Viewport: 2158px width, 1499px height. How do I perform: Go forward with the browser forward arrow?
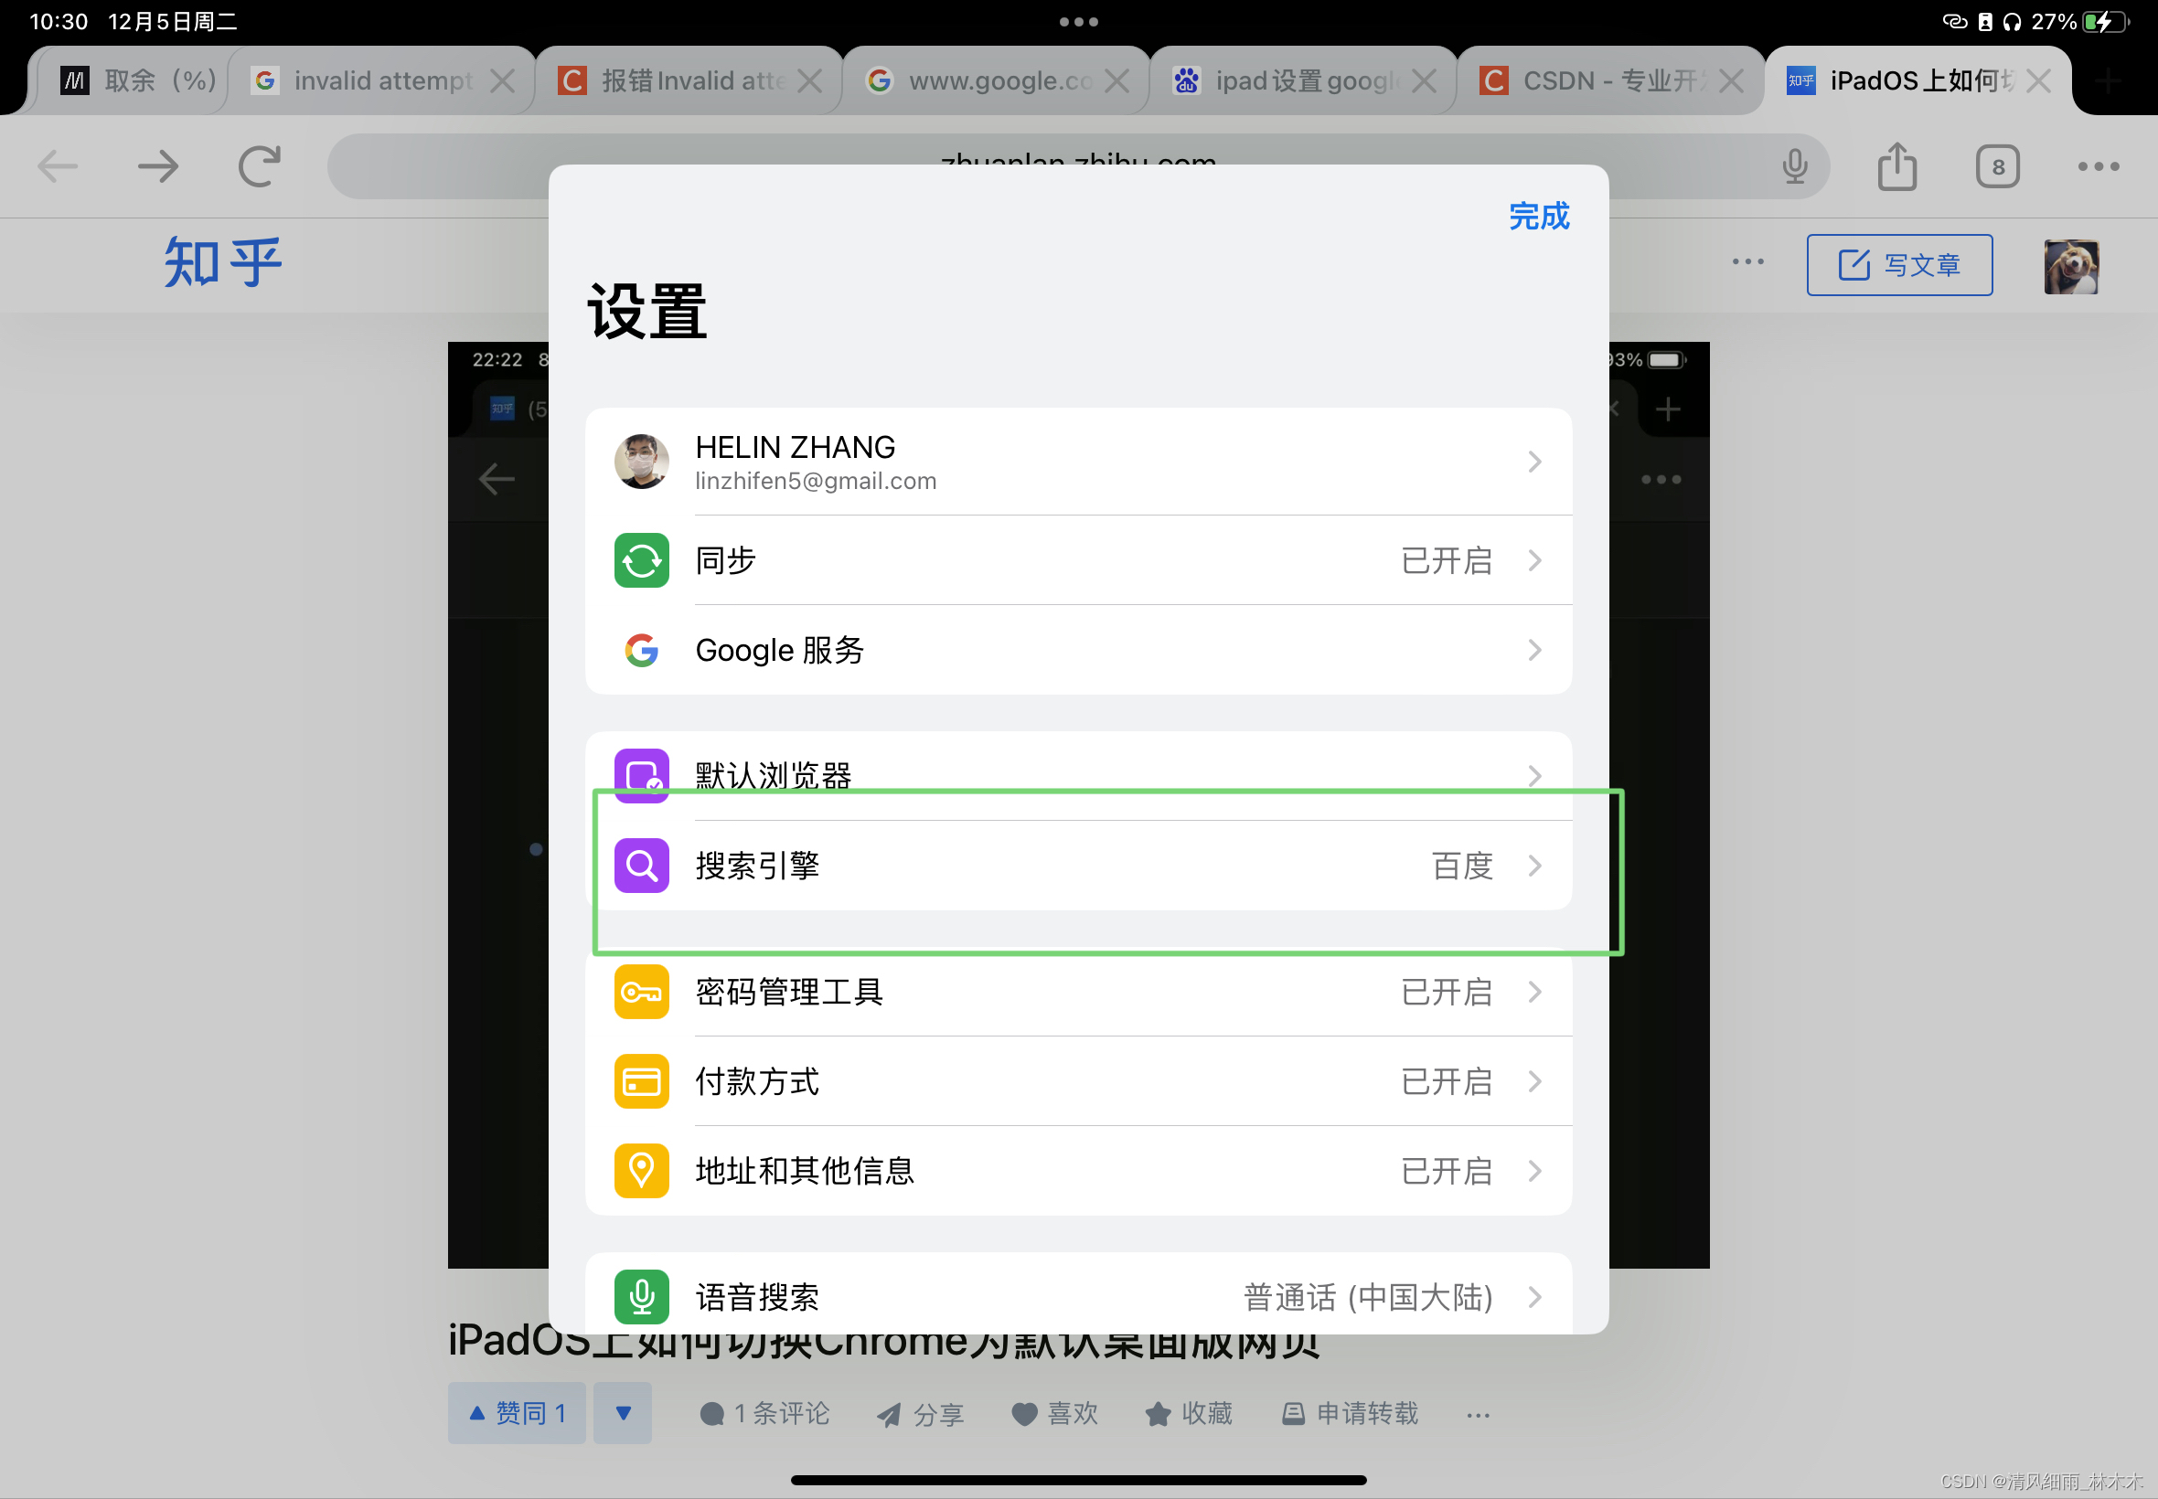158,166
